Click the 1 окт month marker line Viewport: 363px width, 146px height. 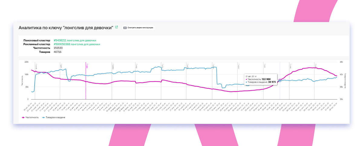[314, 82]
